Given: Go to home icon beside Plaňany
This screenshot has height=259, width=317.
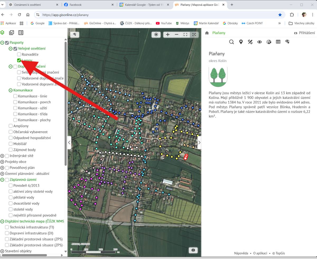Looking at the screenshot, I should click(x=207, y=33).
